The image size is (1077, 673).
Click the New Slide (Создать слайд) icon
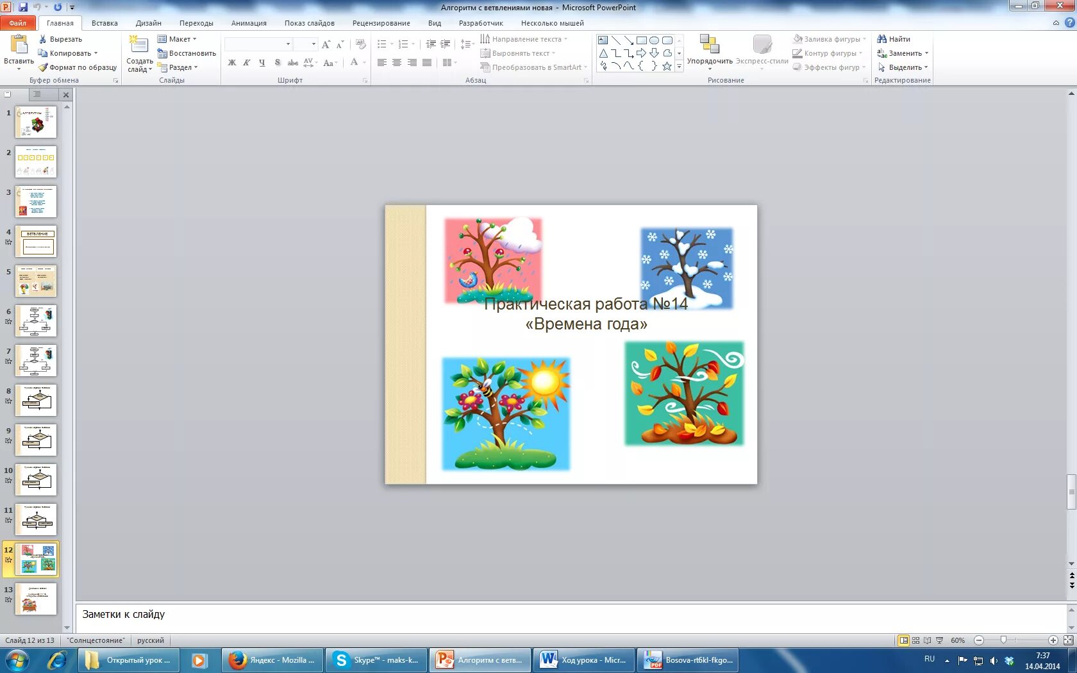point(138,44)
